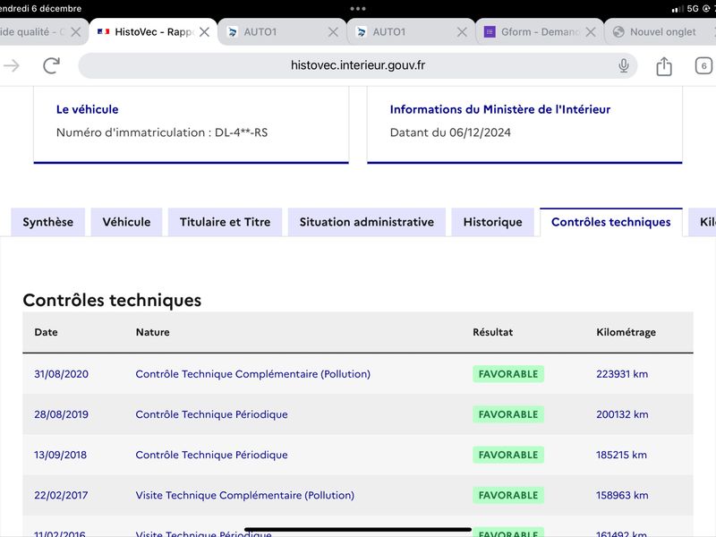Reload the page with the refresh icon
Image resolution: width=716 pixels, height=537 pixels.
[52, 65]
